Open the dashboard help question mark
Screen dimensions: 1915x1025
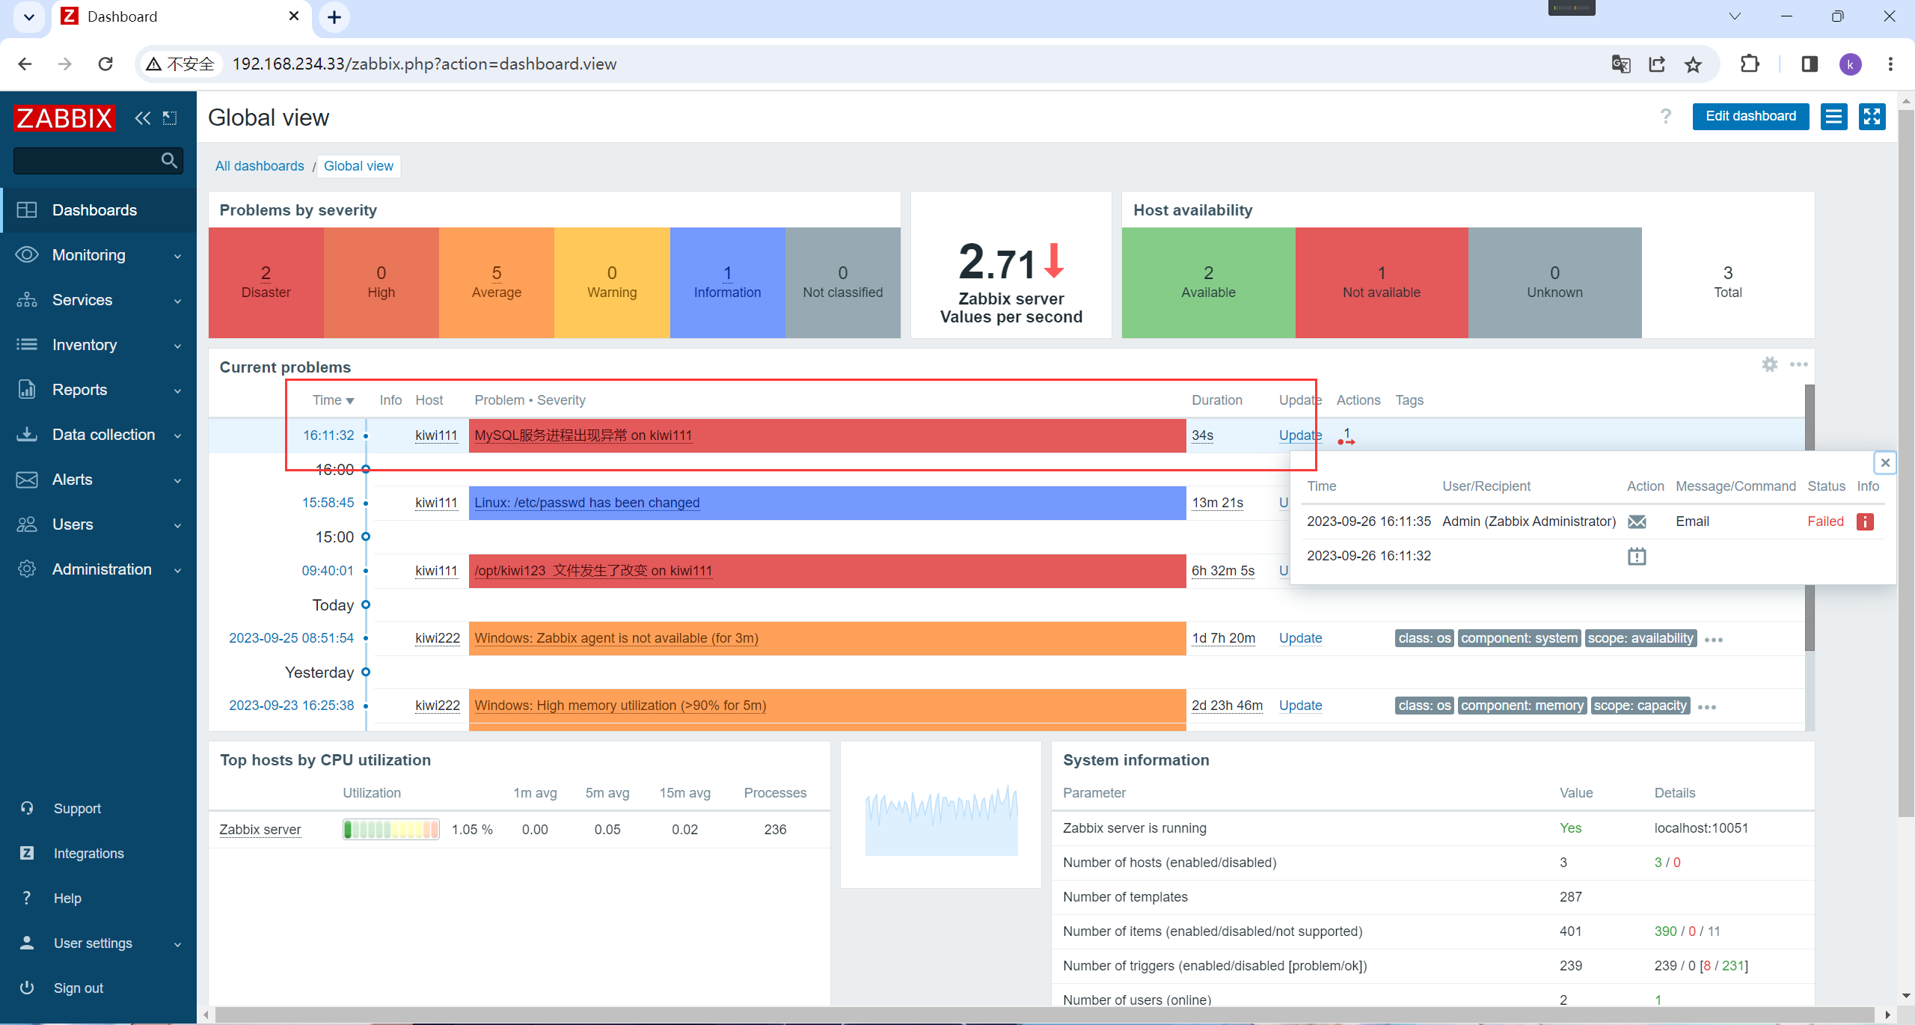1665,116
